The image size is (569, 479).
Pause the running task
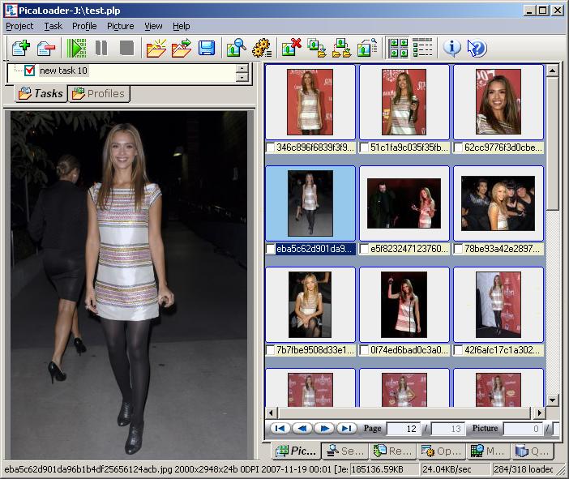[101, 48]
